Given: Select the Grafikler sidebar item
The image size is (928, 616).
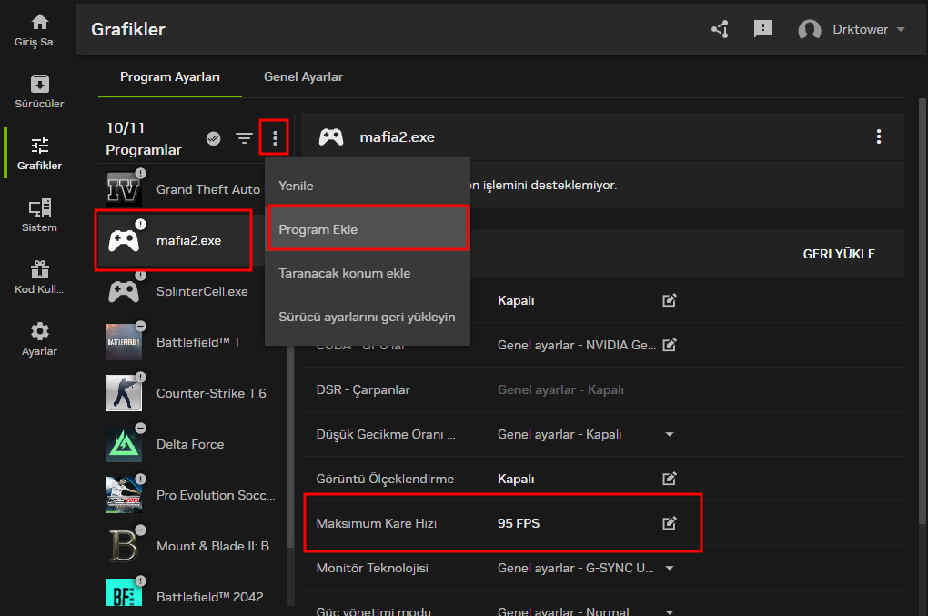Looking at the screenshot, I should (39, 153).
